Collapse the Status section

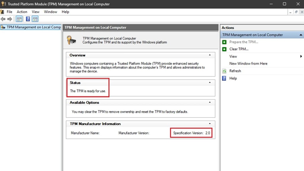210,83
